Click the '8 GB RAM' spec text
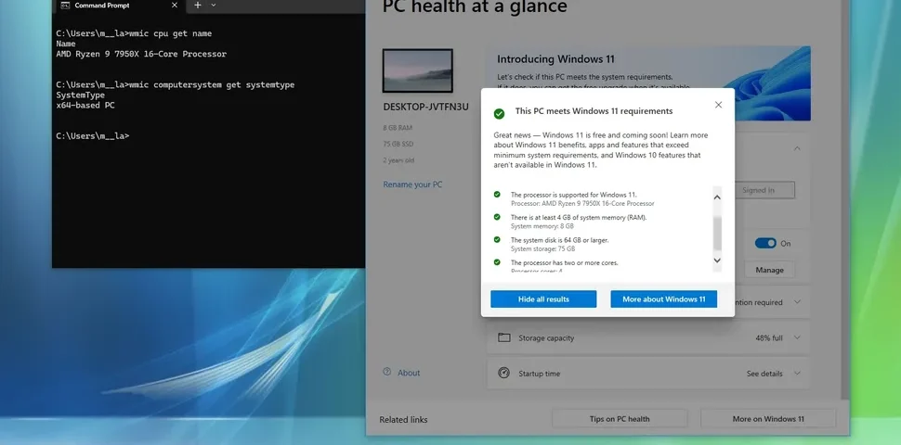Screen dimensions: 901x445 coord(398,127)
